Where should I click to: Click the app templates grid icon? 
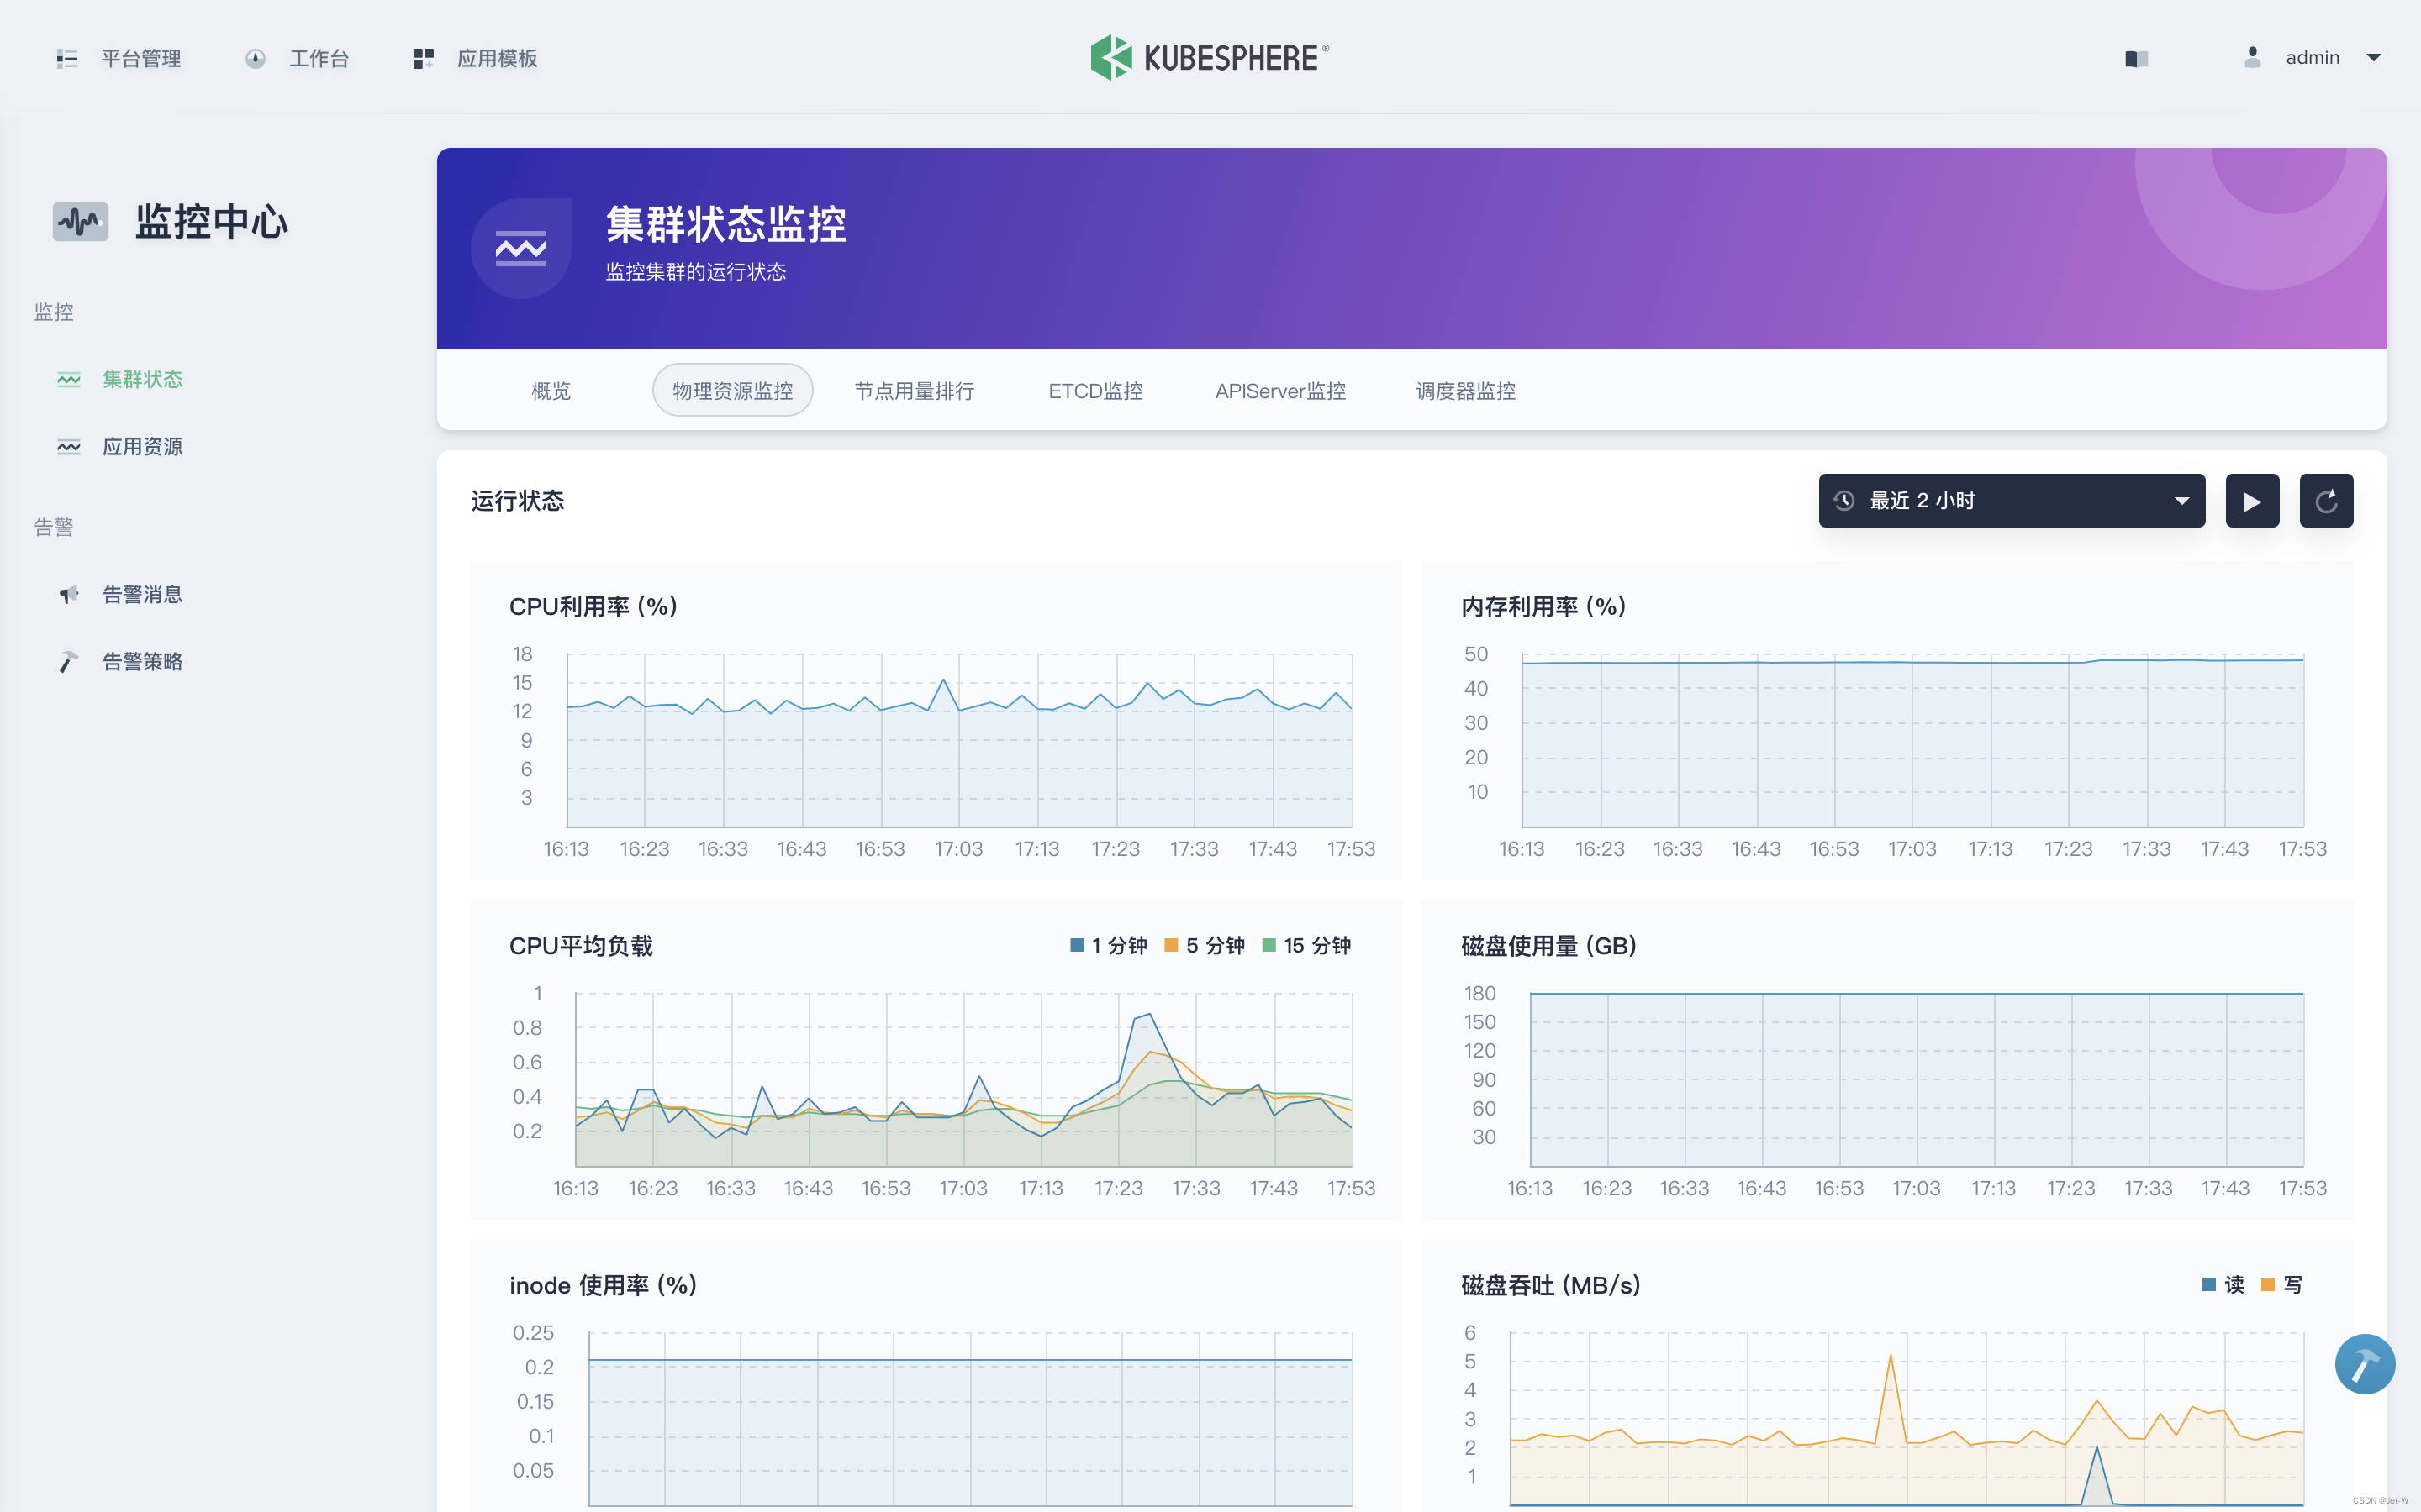click(423, 58)
